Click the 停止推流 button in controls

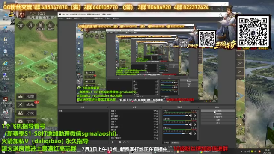[x=218, y=111]
